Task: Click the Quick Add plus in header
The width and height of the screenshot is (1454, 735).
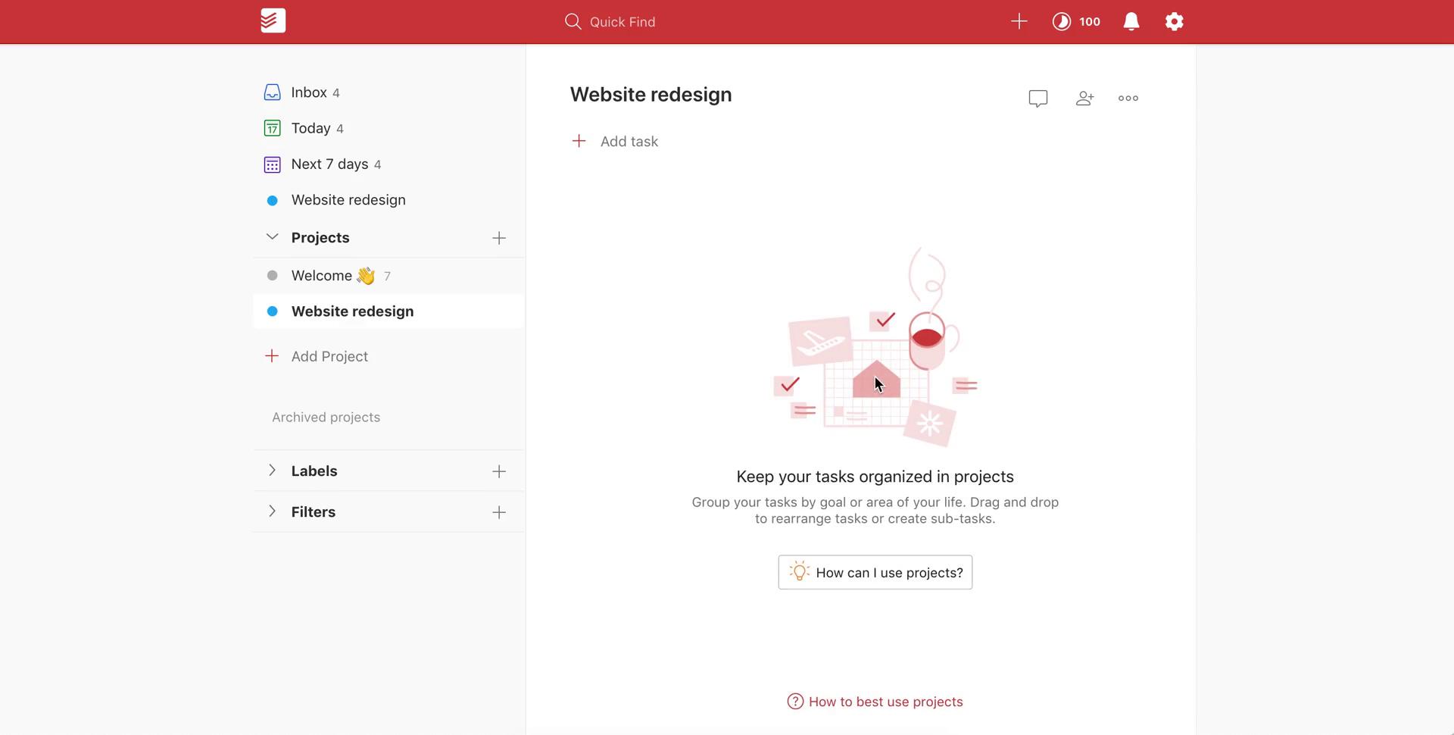Action: [x=1019, y=21]
